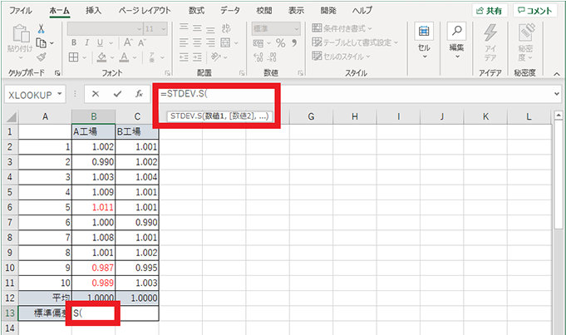Expand the formula bar
Viewport: 566px width, 335px height.
556,94
